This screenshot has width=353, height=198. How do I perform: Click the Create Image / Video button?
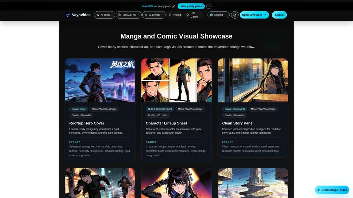pyautogui.click(x=332, y=190)
